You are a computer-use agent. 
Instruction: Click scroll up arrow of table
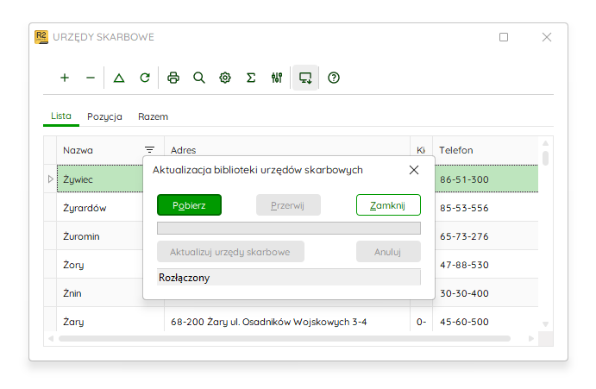[545, 143]
